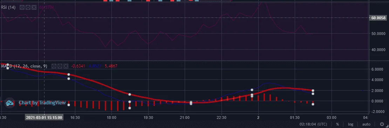The image size is (389, 128).
Task: Click the 22:30 time axis label
Action: pos(221,118)
